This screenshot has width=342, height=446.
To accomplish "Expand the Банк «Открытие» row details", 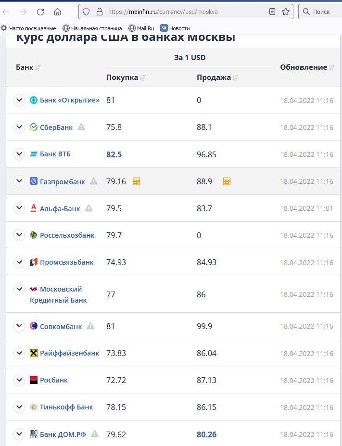I will coord(19,100).
